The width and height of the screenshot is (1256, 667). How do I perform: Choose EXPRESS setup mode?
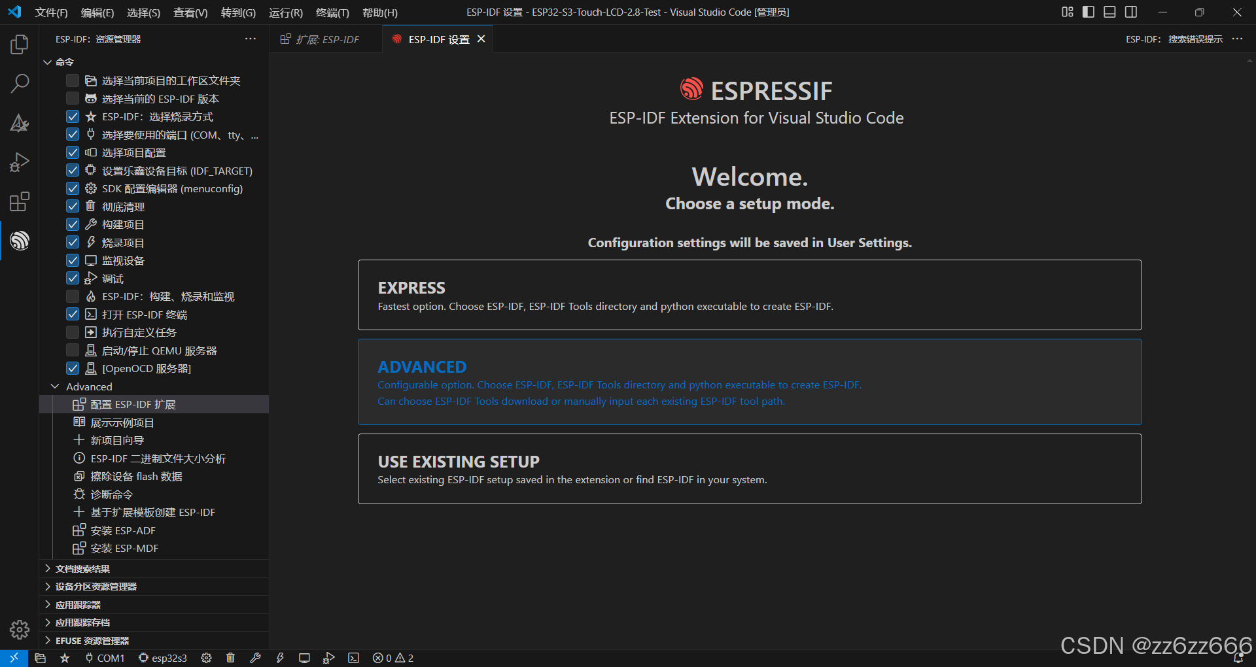750,295
